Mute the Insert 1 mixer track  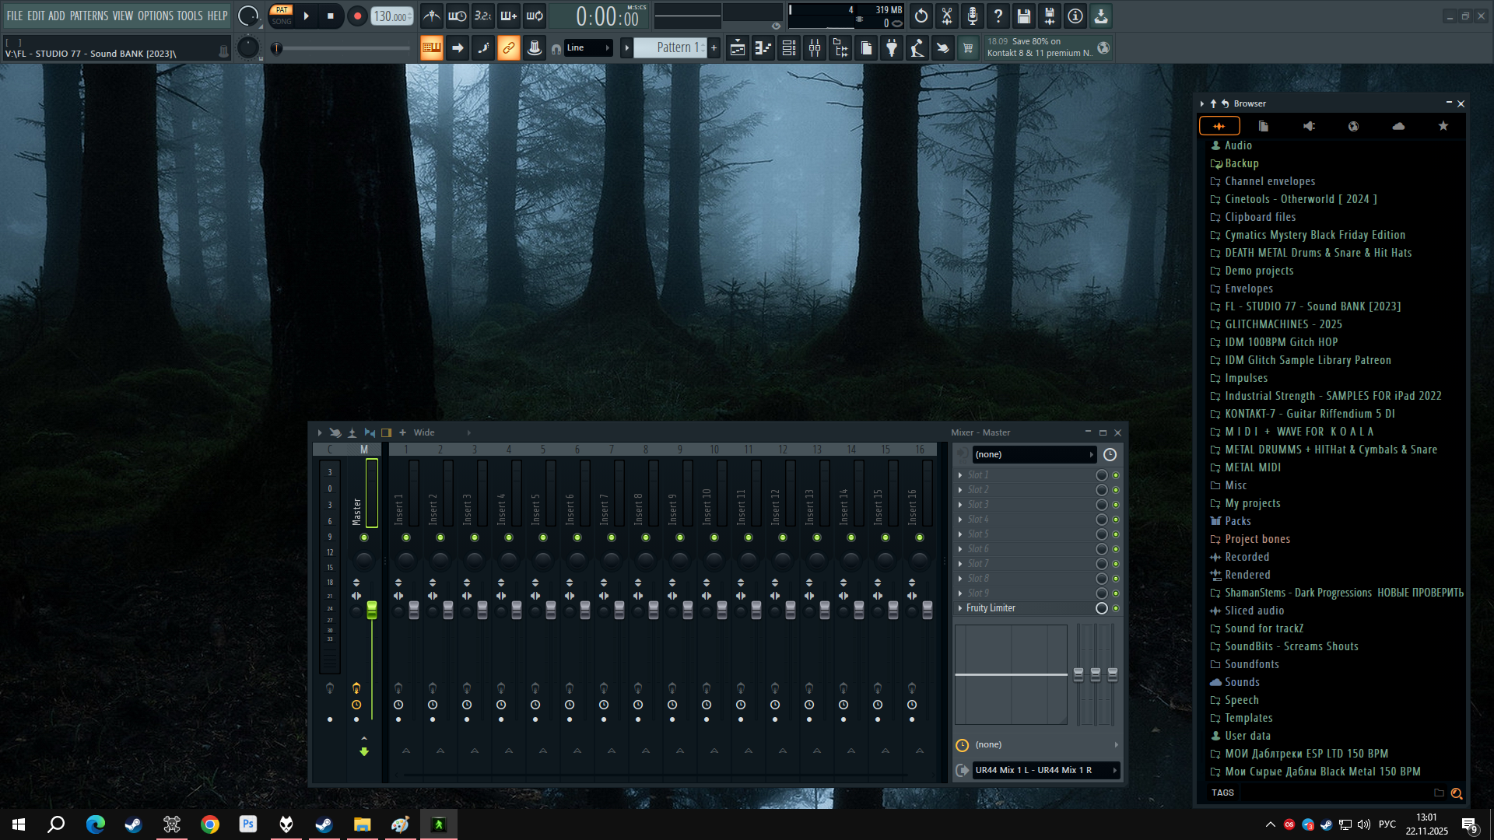406,537
